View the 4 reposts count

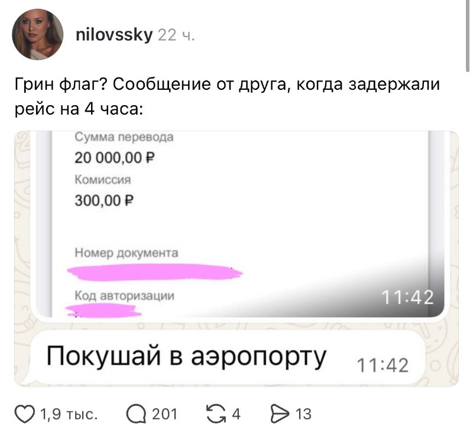point(236,414)
